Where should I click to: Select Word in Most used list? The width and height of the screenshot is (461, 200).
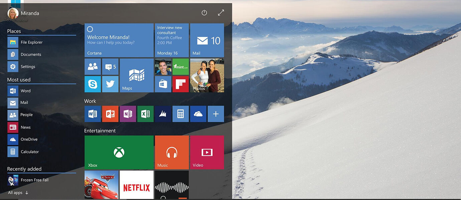pos(25,91)
